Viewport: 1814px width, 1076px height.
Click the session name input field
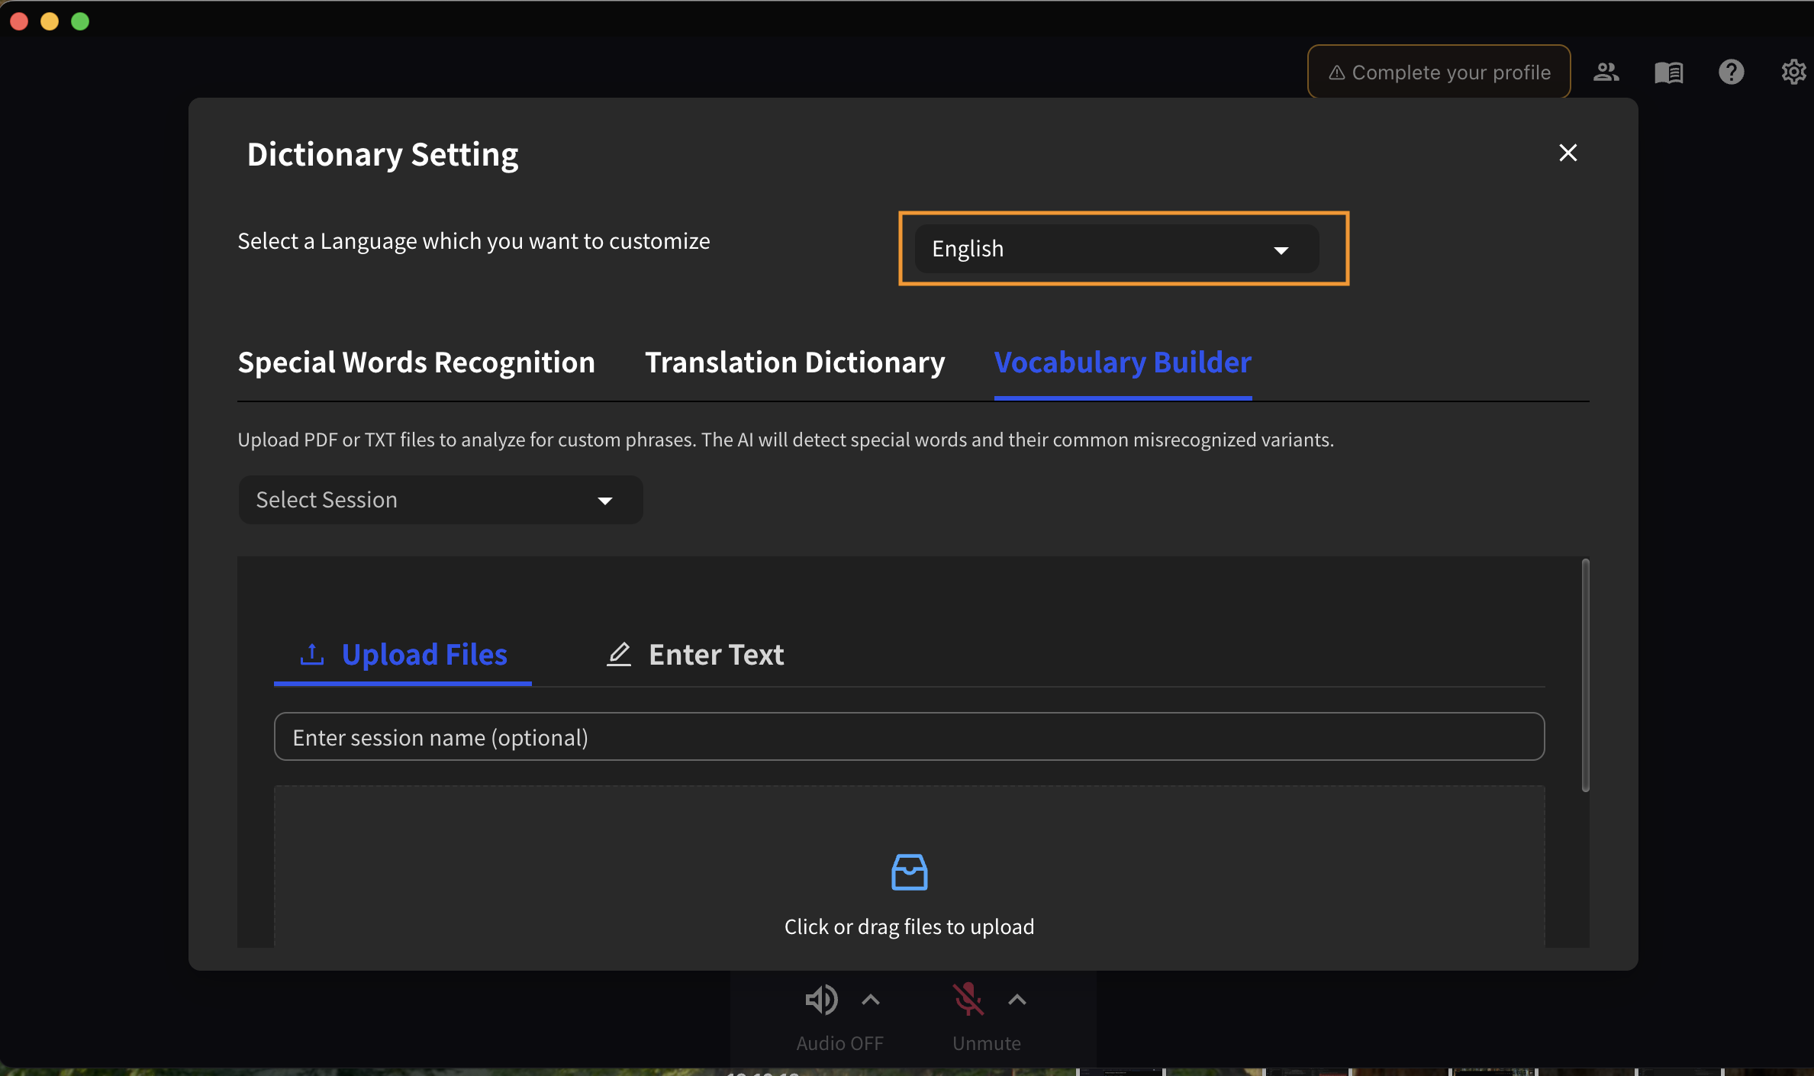click(909, 737)
